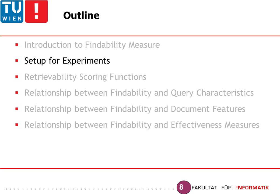Click the FAKULTÄT FÜR footer text
The height and width of the screenshot is (194, 280).
pyautogui.click(x=211, y=188)
